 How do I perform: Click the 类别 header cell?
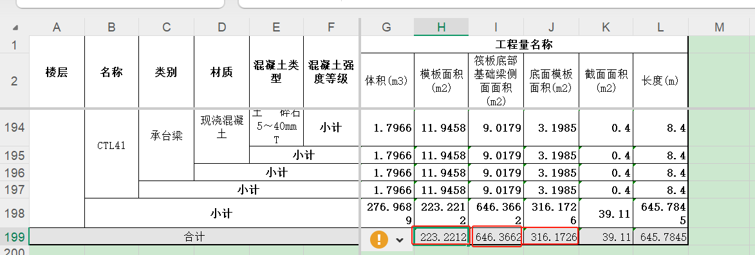coord(167,72)
